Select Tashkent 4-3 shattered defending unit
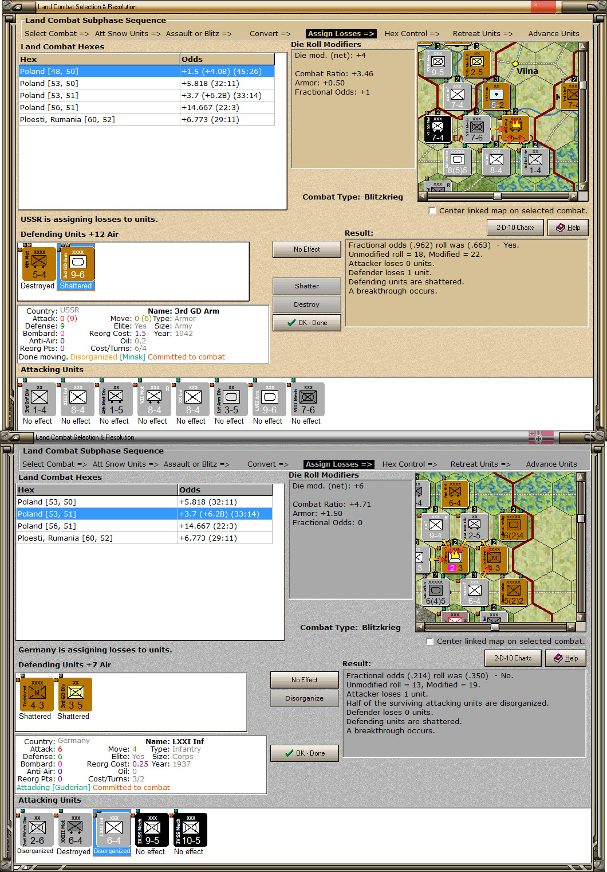607x872 pixels. pos(36,695)
